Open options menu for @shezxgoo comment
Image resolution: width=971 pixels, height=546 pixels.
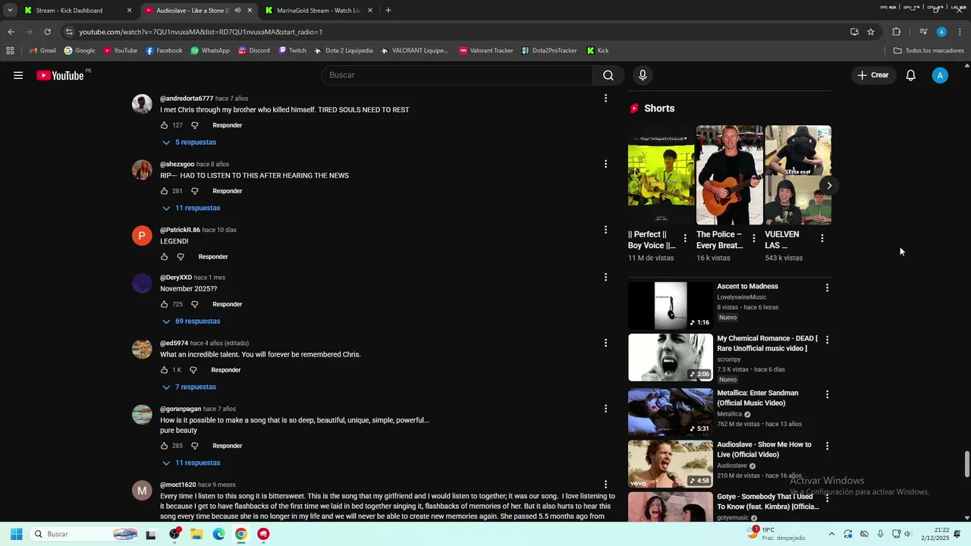coord(605,164)
